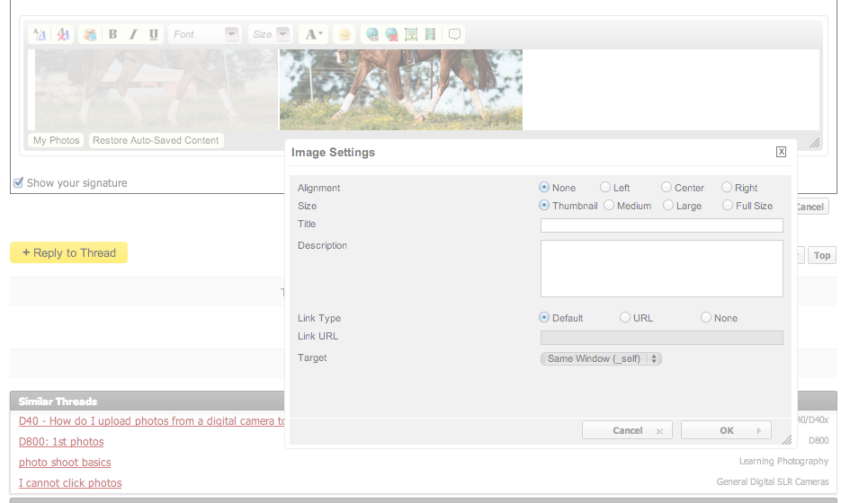868x503 pixels.
Task: Click the insert image icon
Action: pyautogui.click(x=411, y=34)
